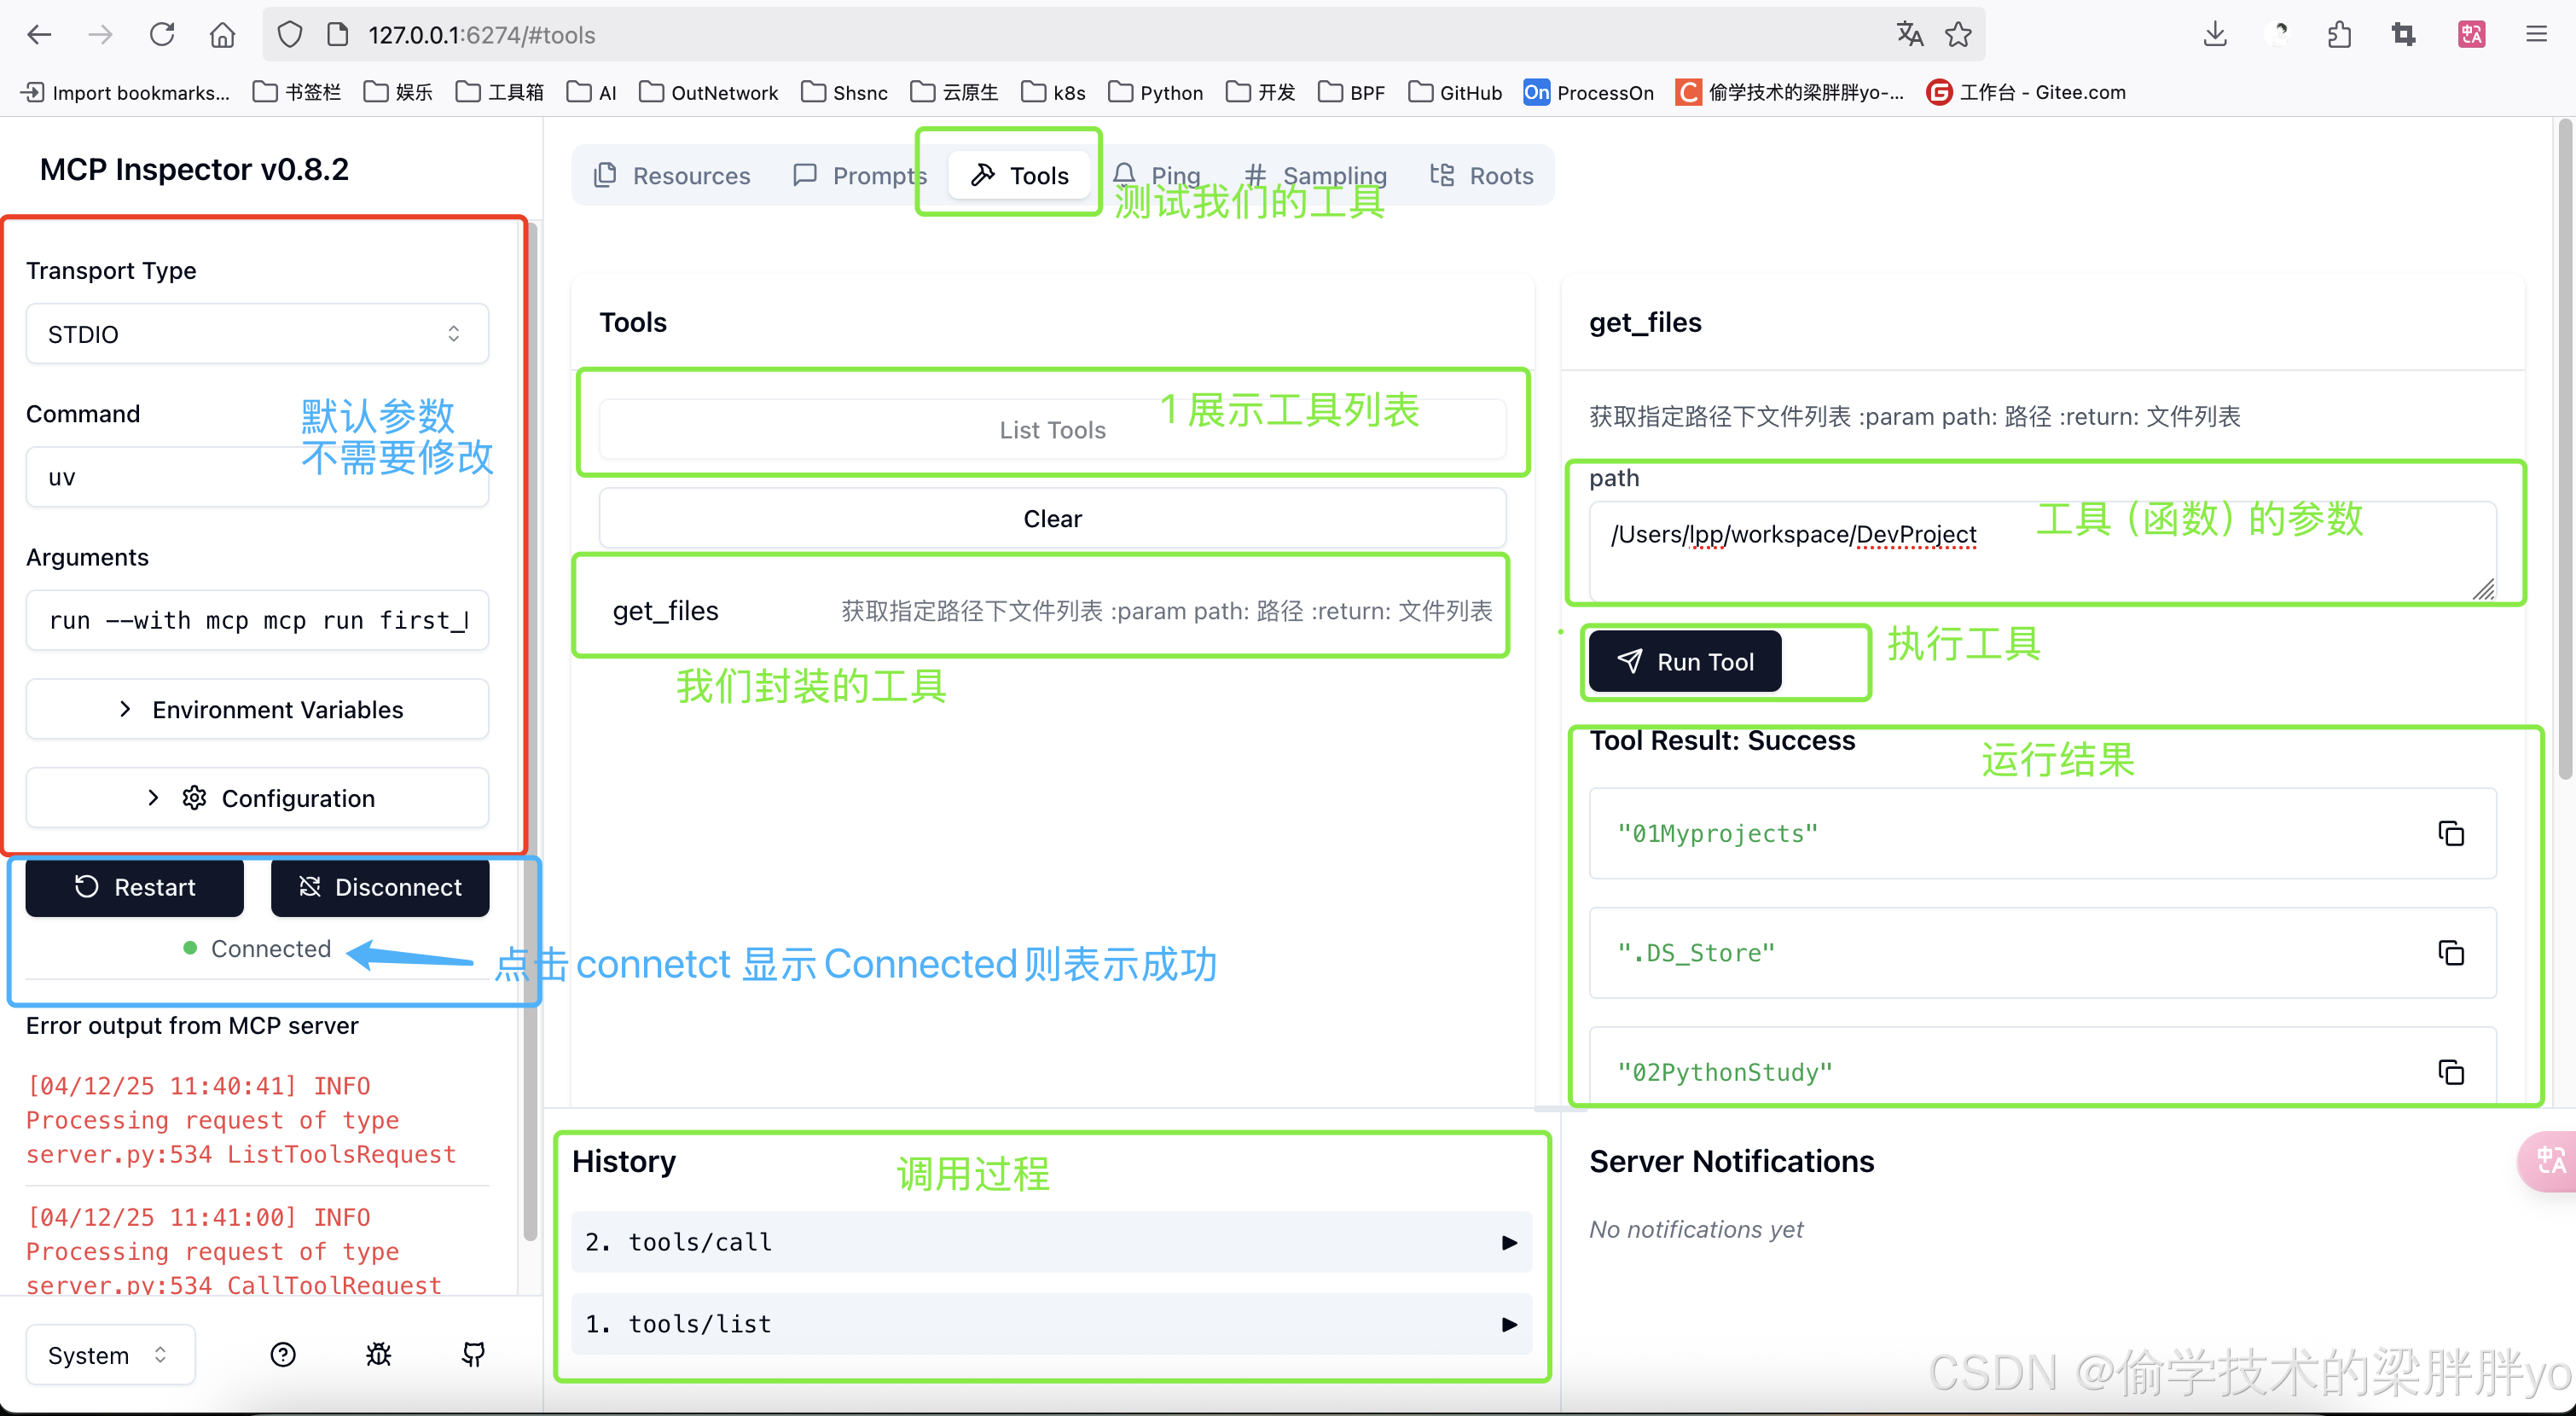Open the GitHub icon link in sidebar
The image size is (2576, 1416).
tap(473, 1355)
